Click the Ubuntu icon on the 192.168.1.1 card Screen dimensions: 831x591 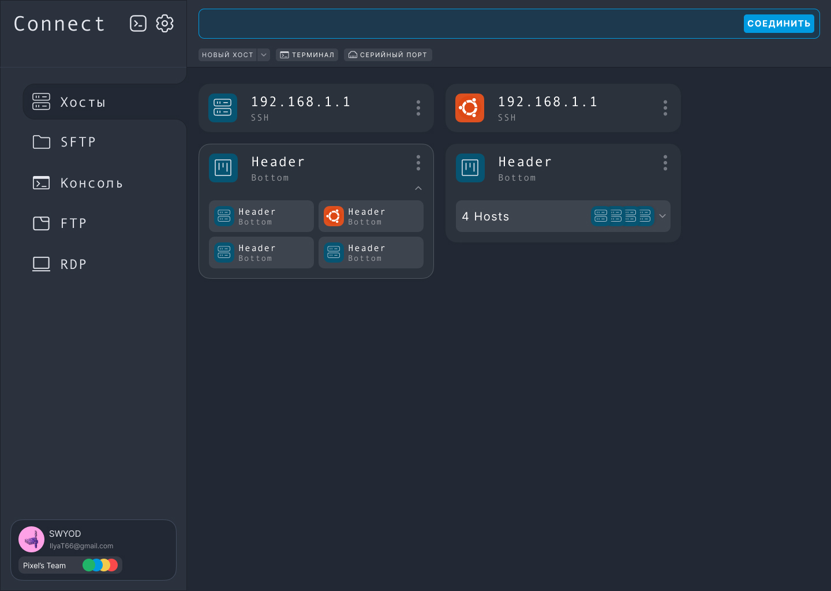click(x=470, y=107)
